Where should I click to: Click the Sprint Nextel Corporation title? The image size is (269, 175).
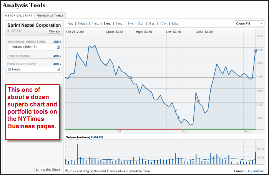pyautogui.click(x=34, y=25)
